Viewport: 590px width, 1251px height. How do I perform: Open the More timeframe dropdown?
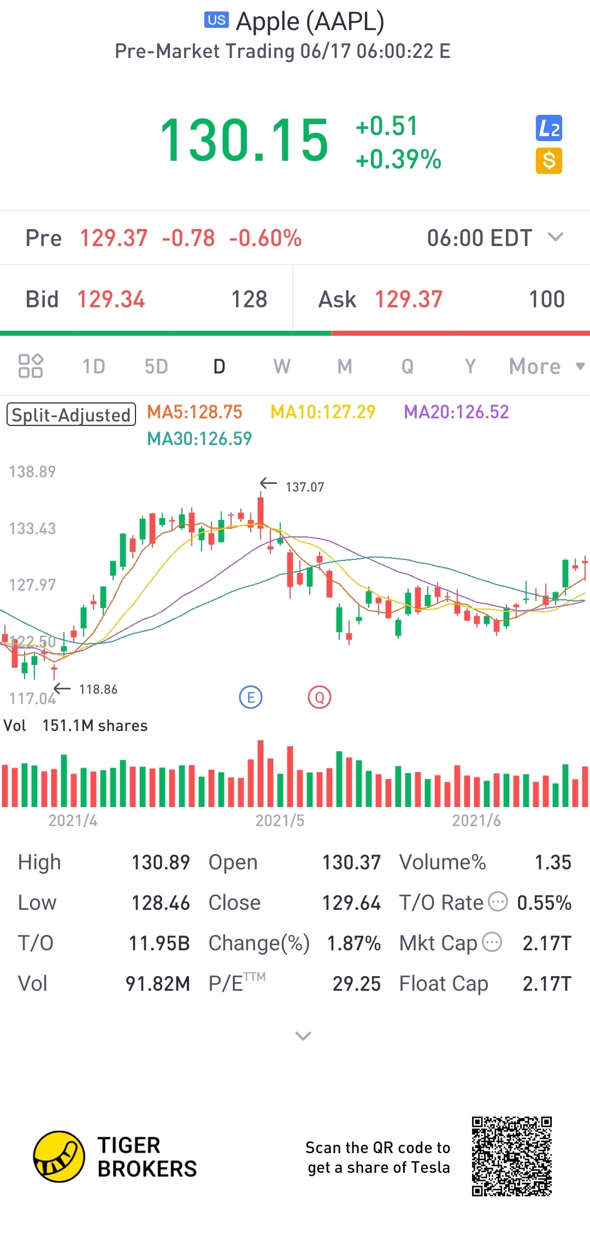coord(547,366)
